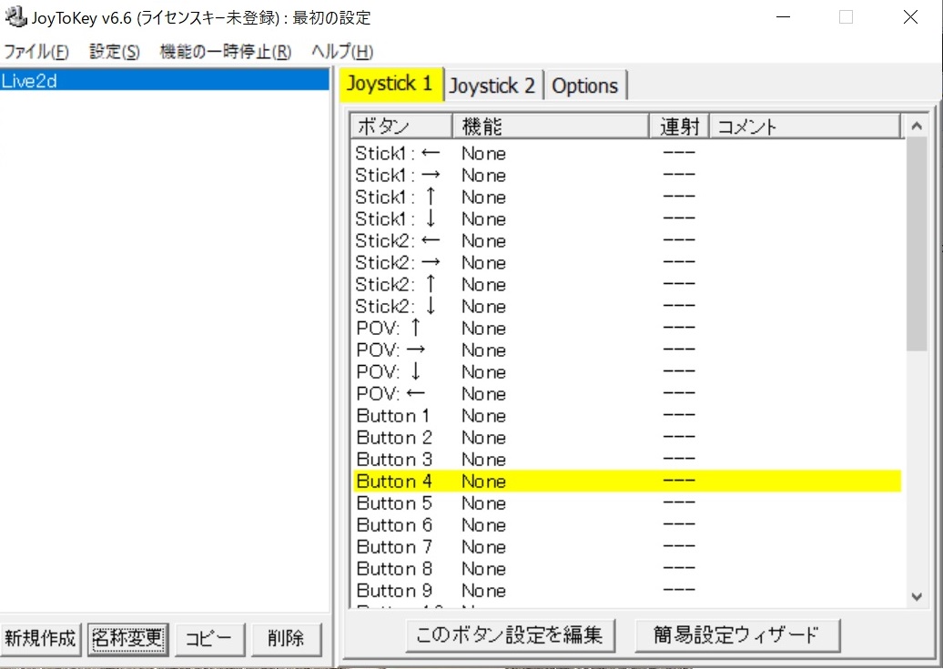Select the Joystick 1 tab
Viewport: 943px width, 669px height.
click(x=390, y=84)
